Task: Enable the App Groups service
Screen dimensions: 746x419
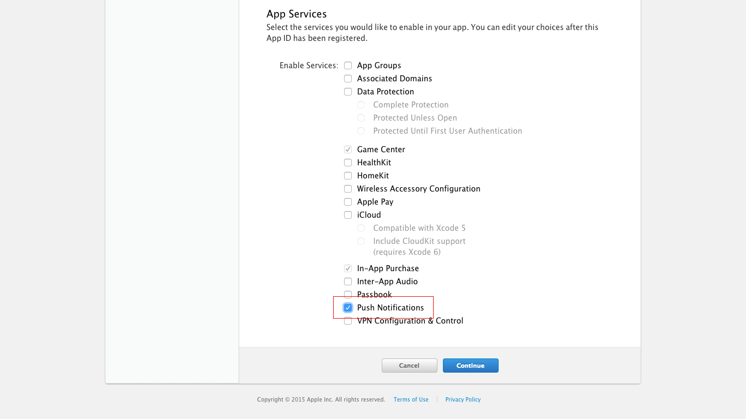Action: pyautogui.click(x=348, y=65)
